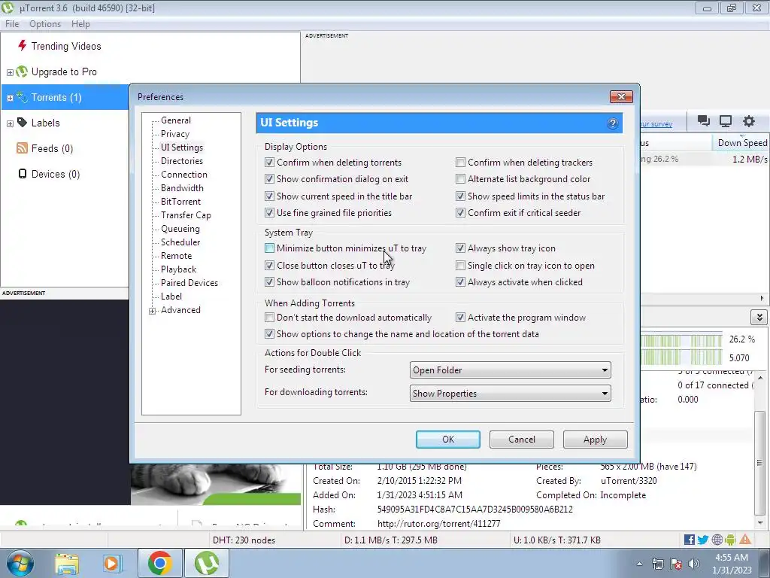
Task: Open the Windows Start button
Action: (x=20, y=563)
